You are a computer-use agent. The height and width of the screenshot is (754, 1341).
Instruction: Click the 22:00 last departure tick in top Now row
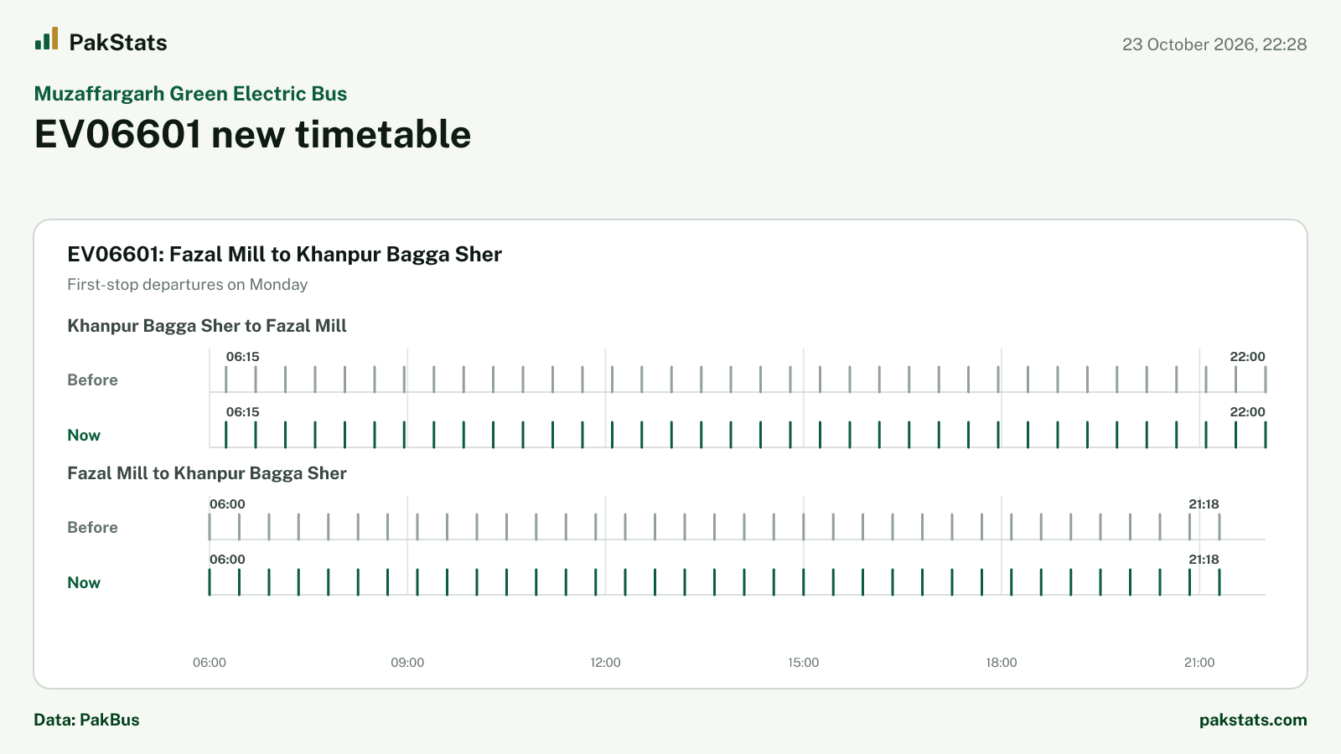pos(1266,435)
